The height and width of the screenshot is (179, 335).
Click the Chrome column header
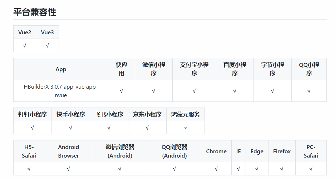coord(216,151)
